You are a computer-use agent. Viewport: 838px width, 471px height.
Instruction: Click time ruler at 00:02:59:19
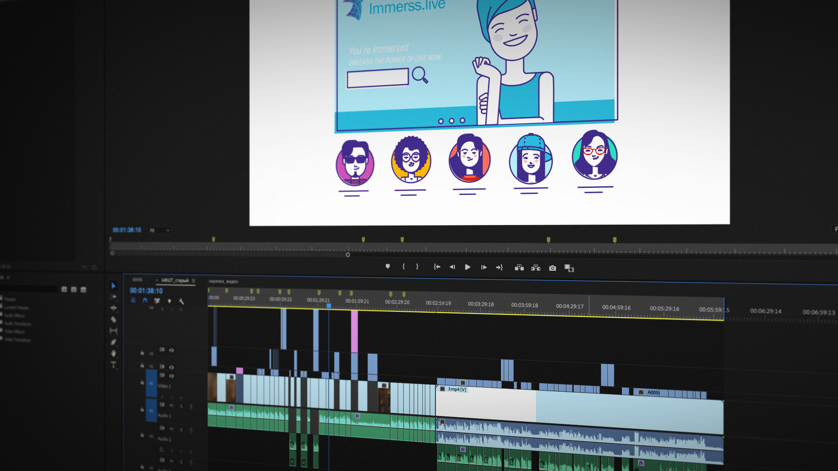coord(438,303)
